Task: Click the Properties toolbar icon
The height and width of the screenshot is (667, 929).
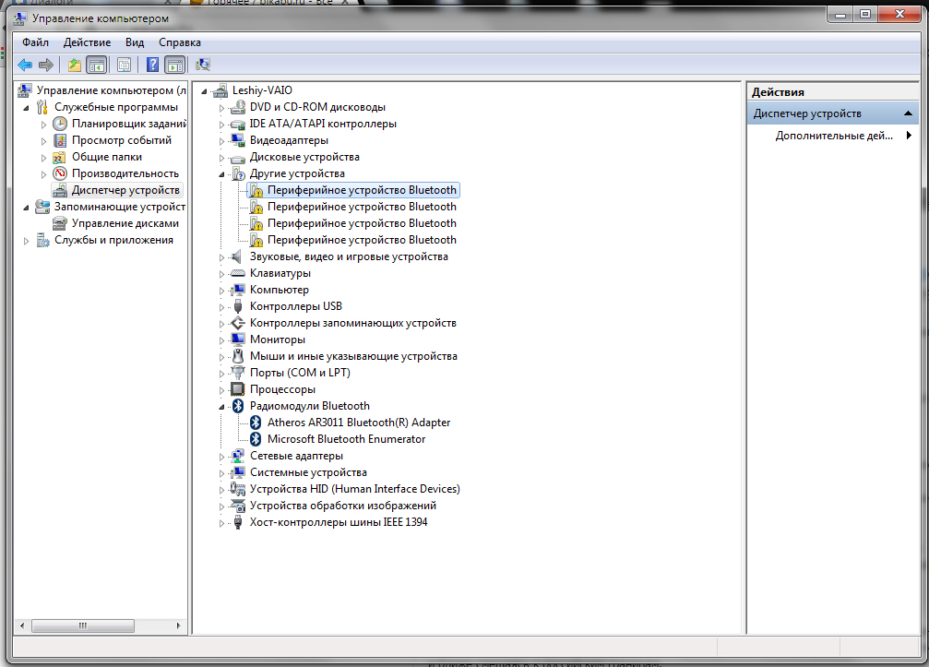Action: pyautogui.click(x=124, y=65)
